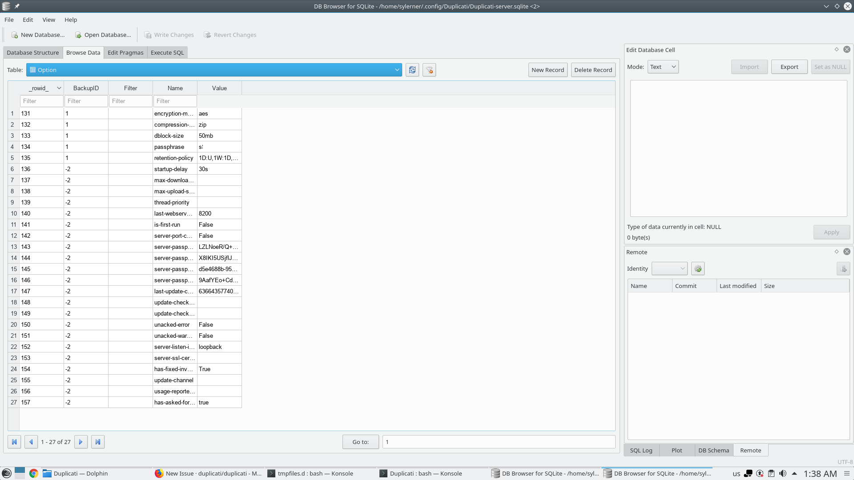This screenshot has height=480, width=854.
Task: Jump to the last page of records
Action: (97, 442)
